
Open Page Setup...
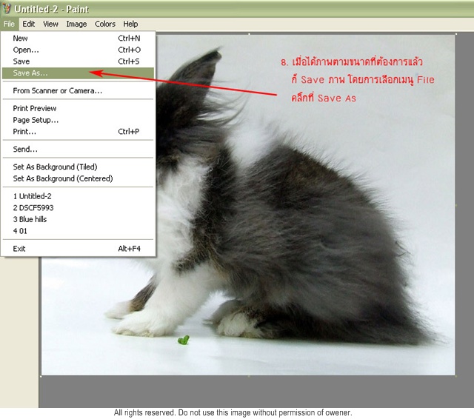tap(78, 120)
